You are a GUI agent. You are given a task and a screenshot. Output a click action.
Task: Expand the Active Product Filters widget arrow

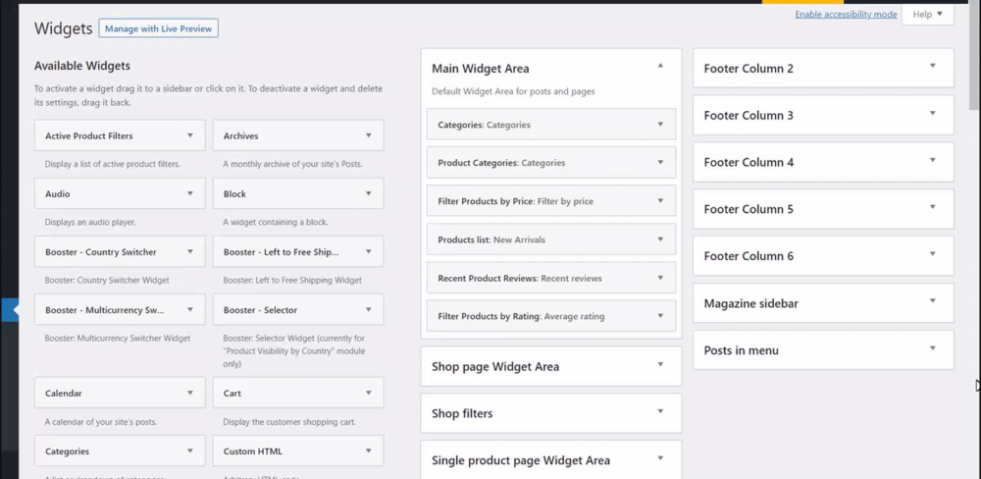190,135
